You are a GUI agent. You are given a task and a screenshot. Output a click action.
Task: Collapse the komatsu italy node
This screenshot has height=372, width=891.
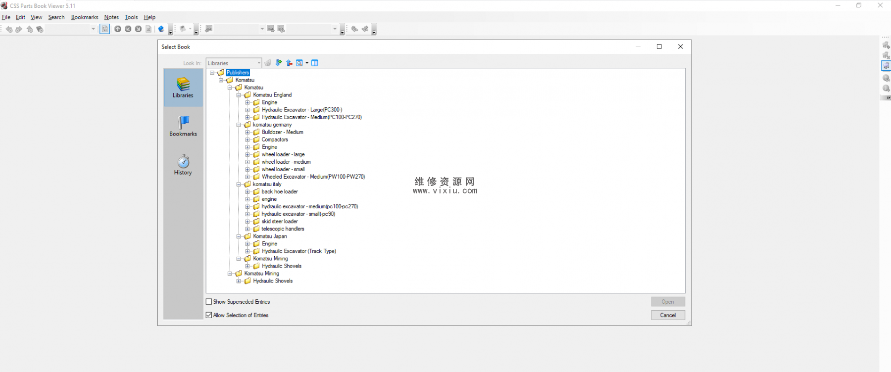(x=239, y=184)
